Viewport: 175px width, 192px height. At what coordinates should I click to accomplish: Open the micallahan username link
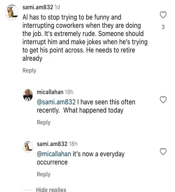[50, 92]
